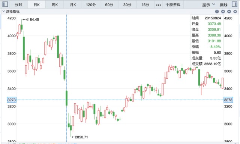This screenshot has height=144, width=240.
Task: Select the 日K tab
Action: tap(37, 5)
